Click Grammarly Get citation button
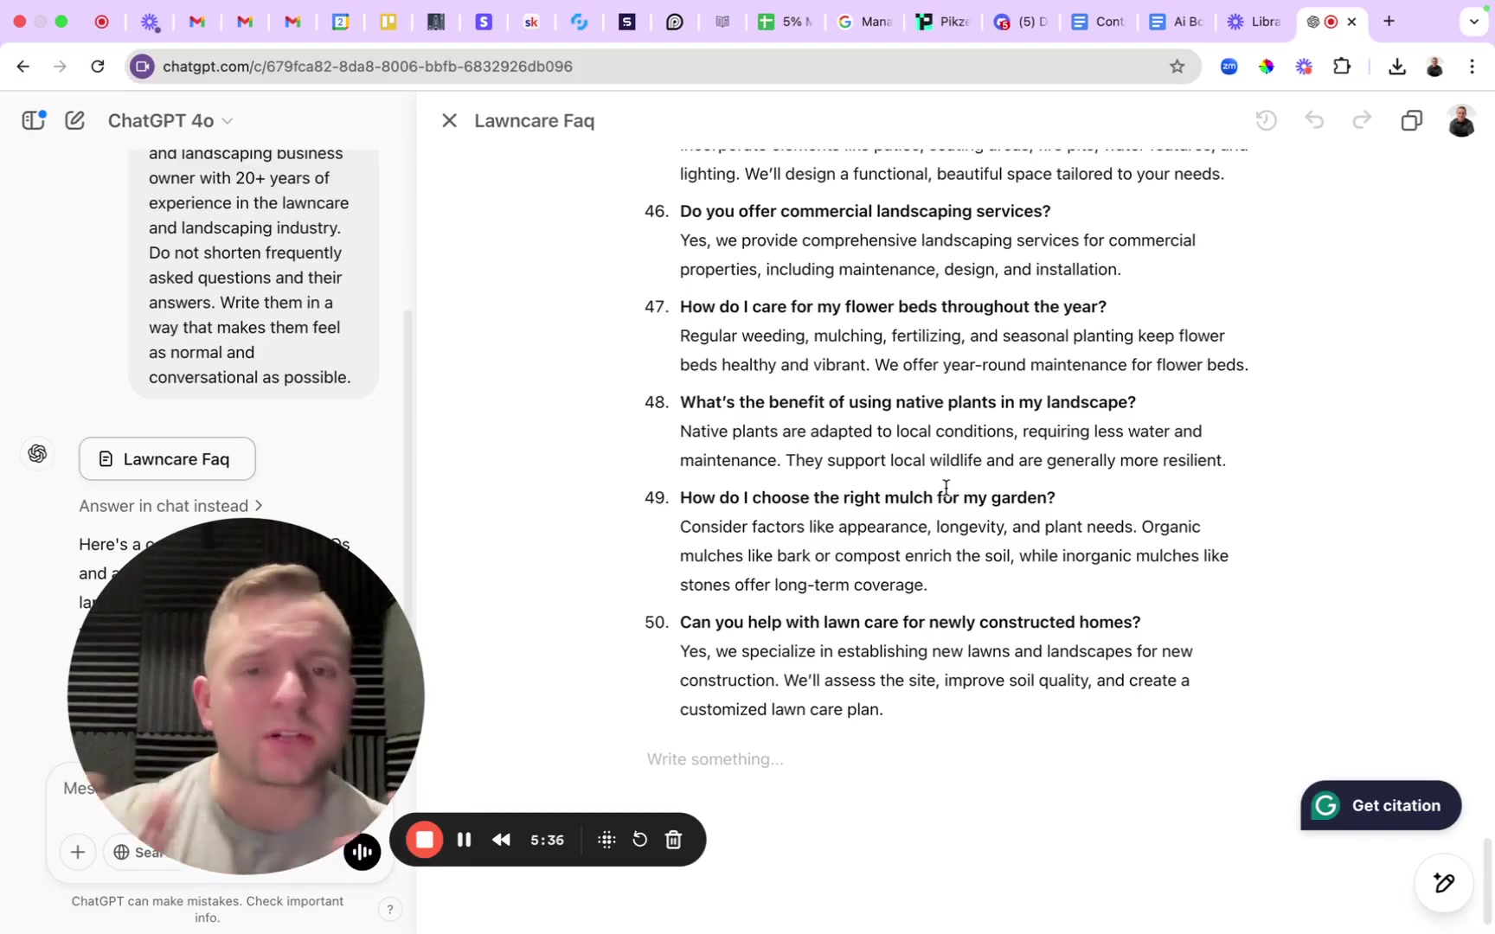The height and width of the screenshot is (934, 1495). [1381, 805]
